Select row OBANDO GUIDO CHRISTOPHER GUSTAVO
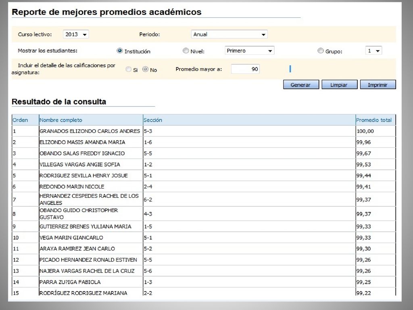 [x=204, y=214]
